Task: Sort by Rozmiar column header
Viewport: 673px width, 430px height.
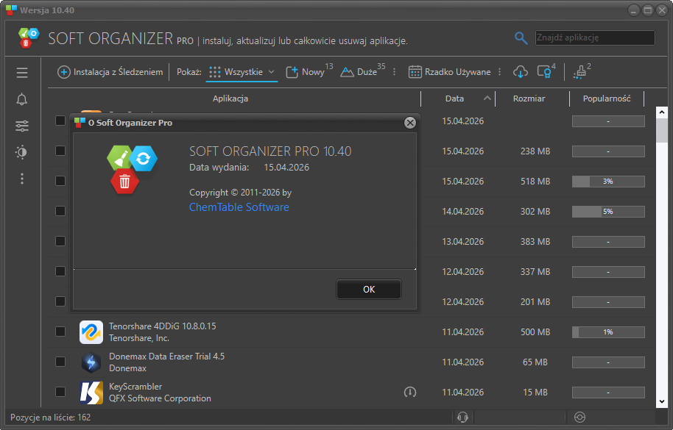Action: pyautogui.click(x=529, y=98)
